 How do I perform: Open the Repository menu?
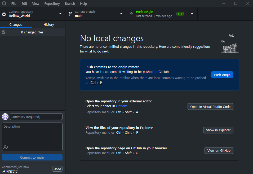52,3
